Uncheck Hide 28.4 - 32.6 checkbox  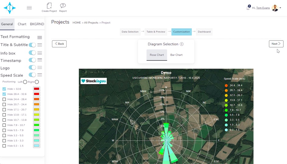coord(4,94)
